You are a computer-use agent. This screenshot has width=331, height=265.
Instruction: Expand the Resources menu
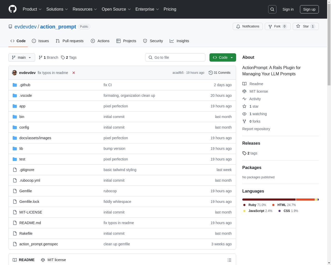pos(85,9)
